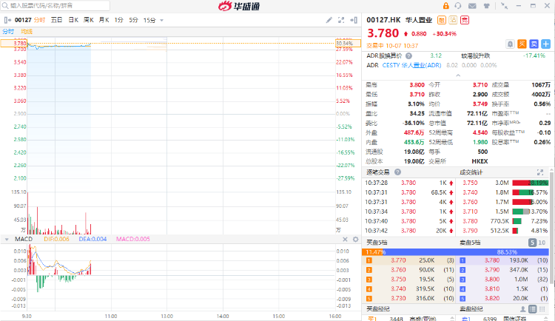Open help icon beside 逐笔交易
The width and height of the screenshot is (555, 321).
[x=398, y=172]
